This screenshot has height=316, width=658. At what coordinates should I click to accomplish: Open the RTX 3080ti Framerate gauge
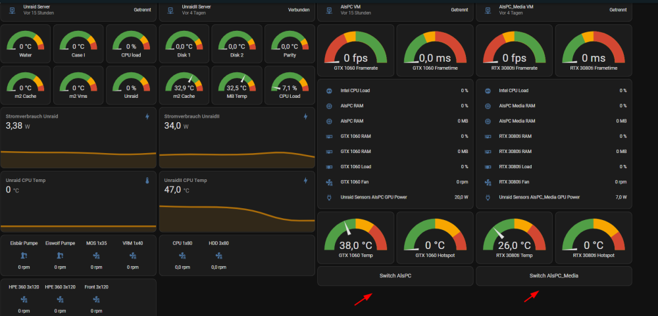tap(515, 51)
